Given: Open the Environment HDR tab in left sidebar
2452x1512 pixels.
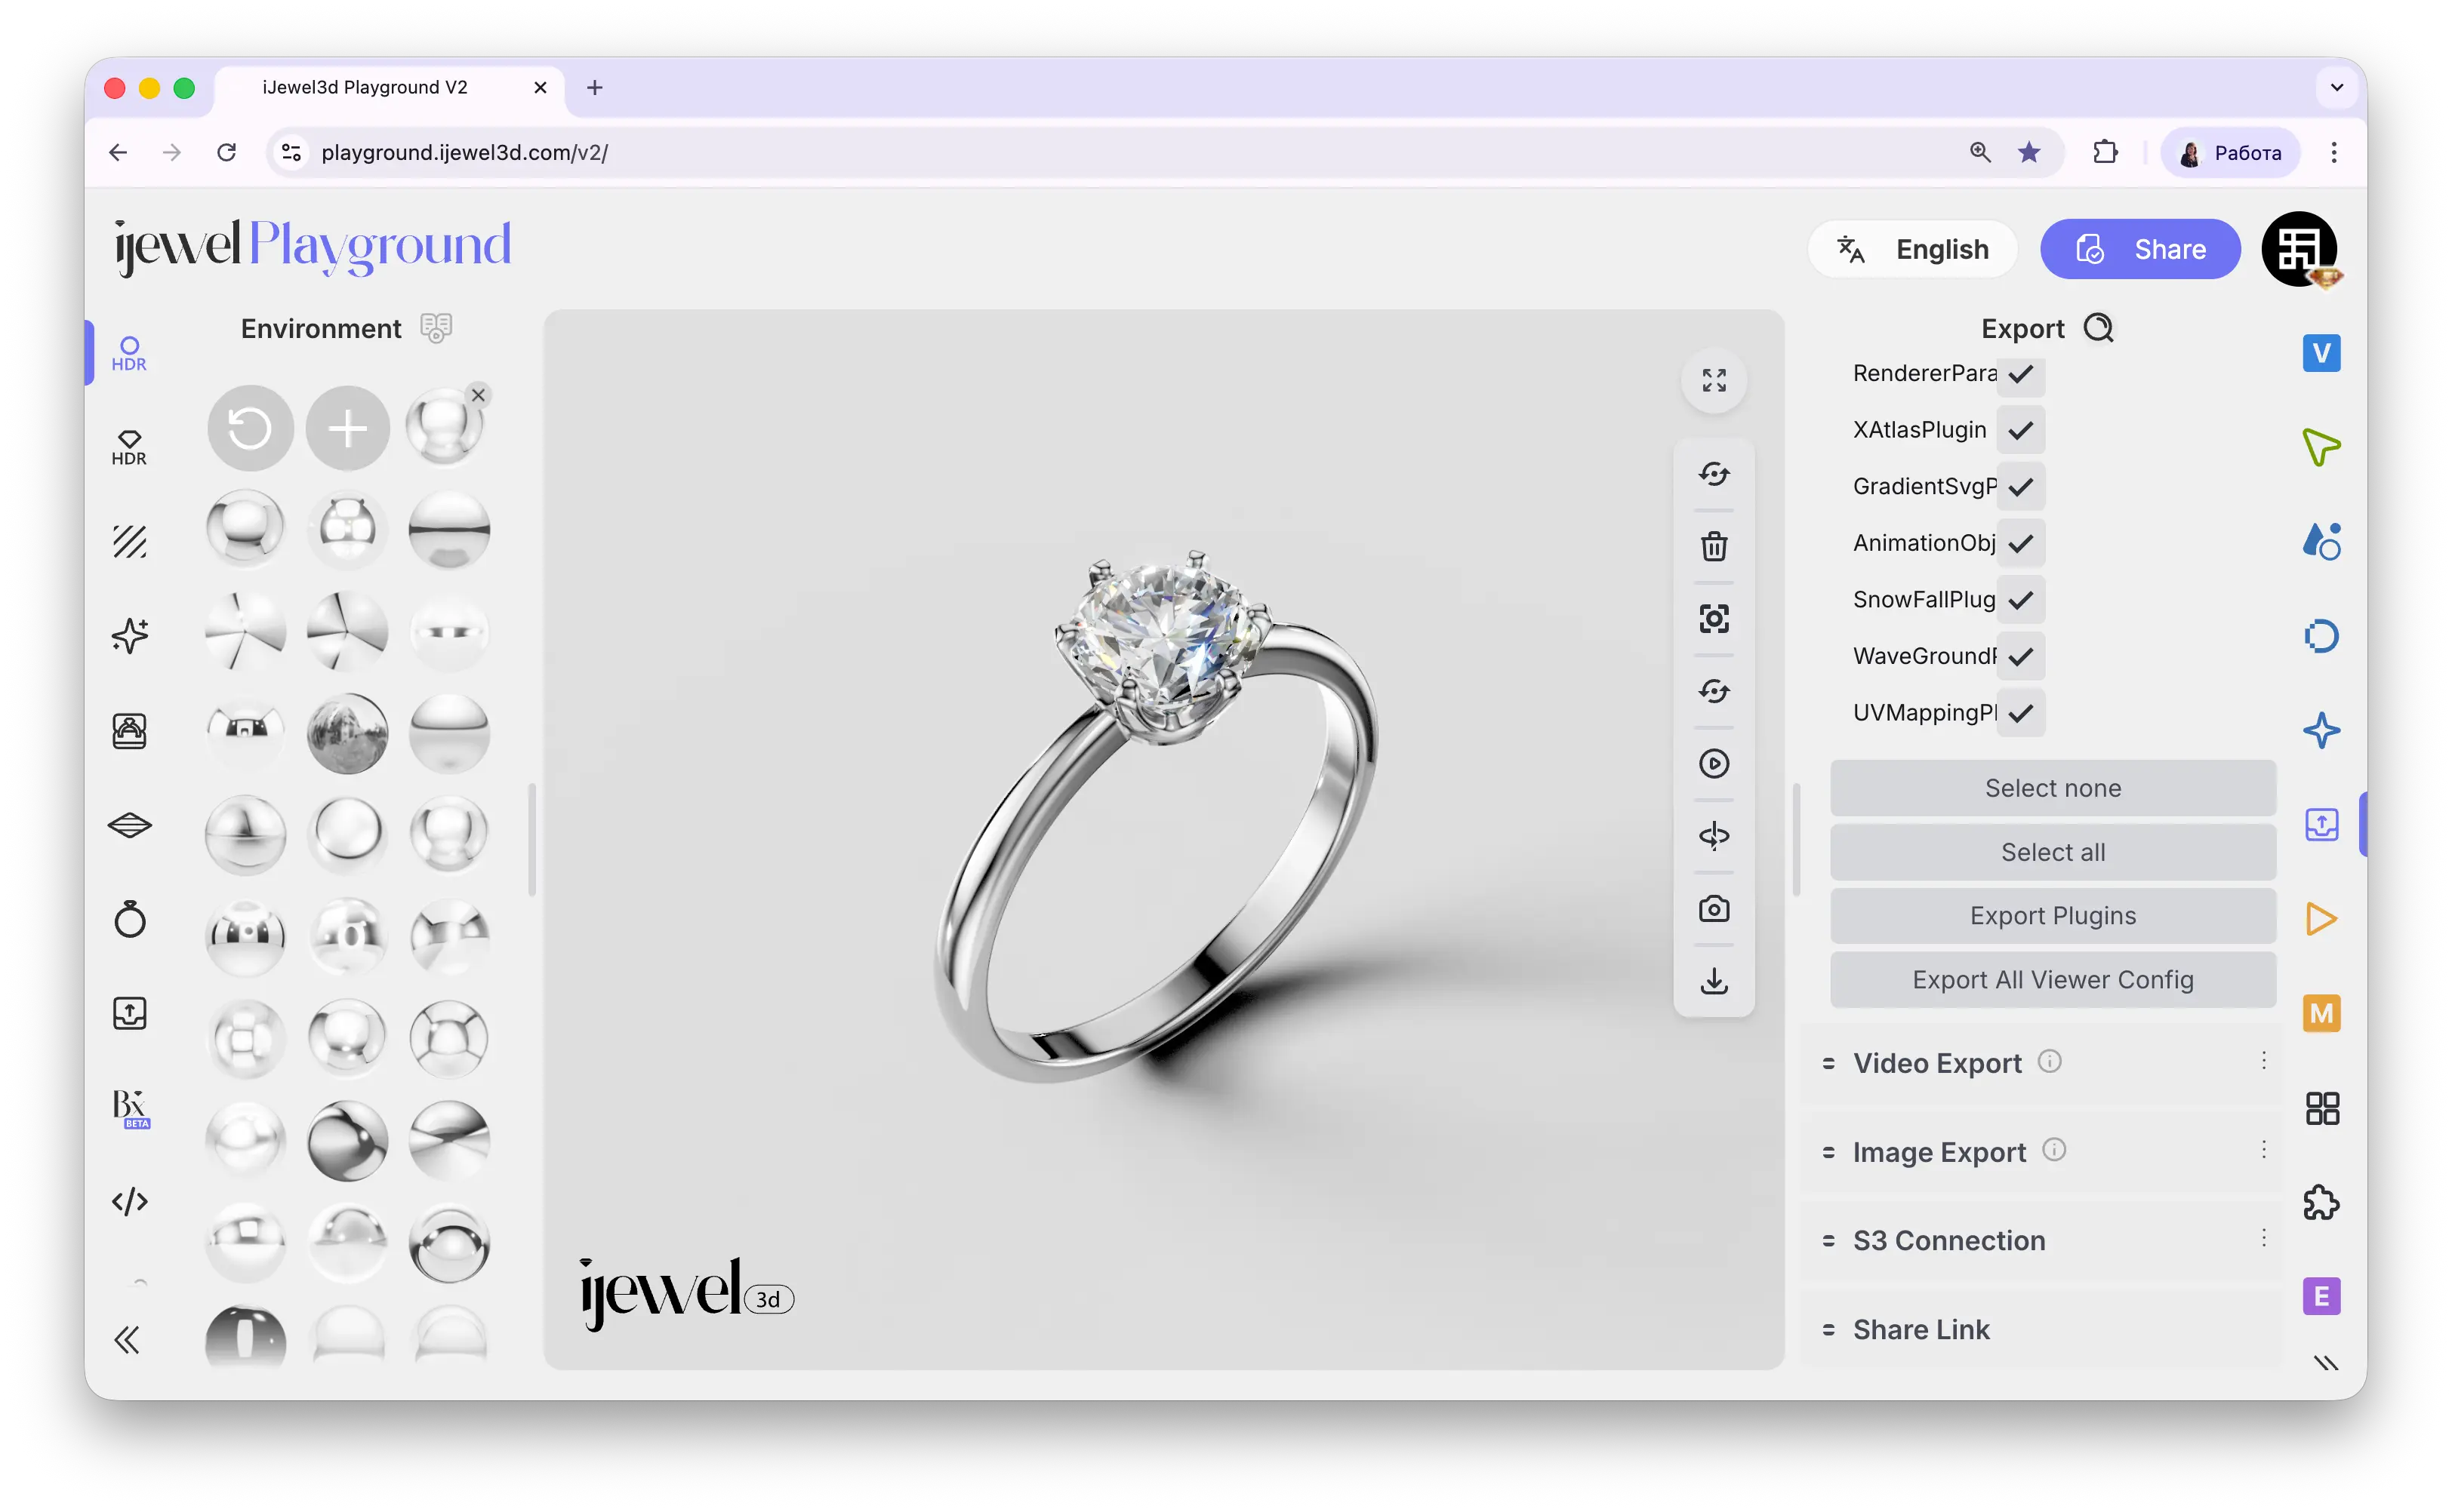Looking at the screenshot, I should [x=129, y=353].
